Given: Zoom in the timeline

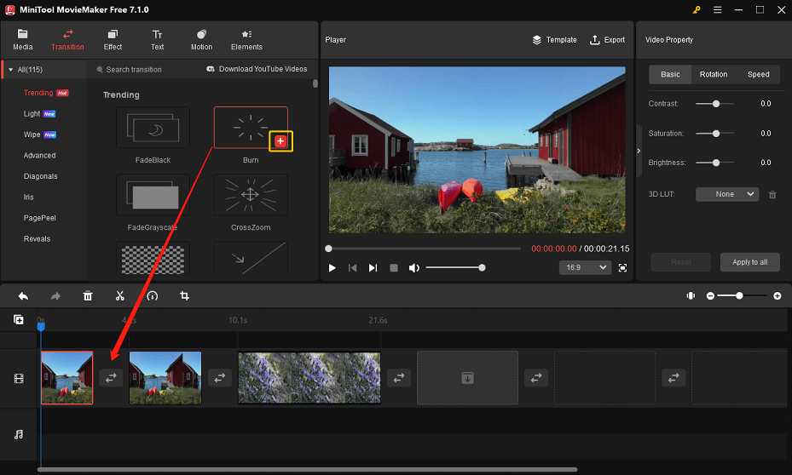Looking at the screenshot, I should click(778, 296).
